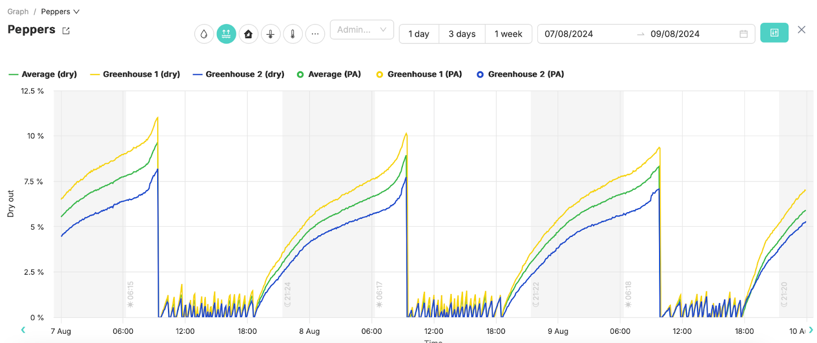Viewport: 817px width, 343px height.
Task: Select the water droplet preset icon
Action: tap(204, 34)
